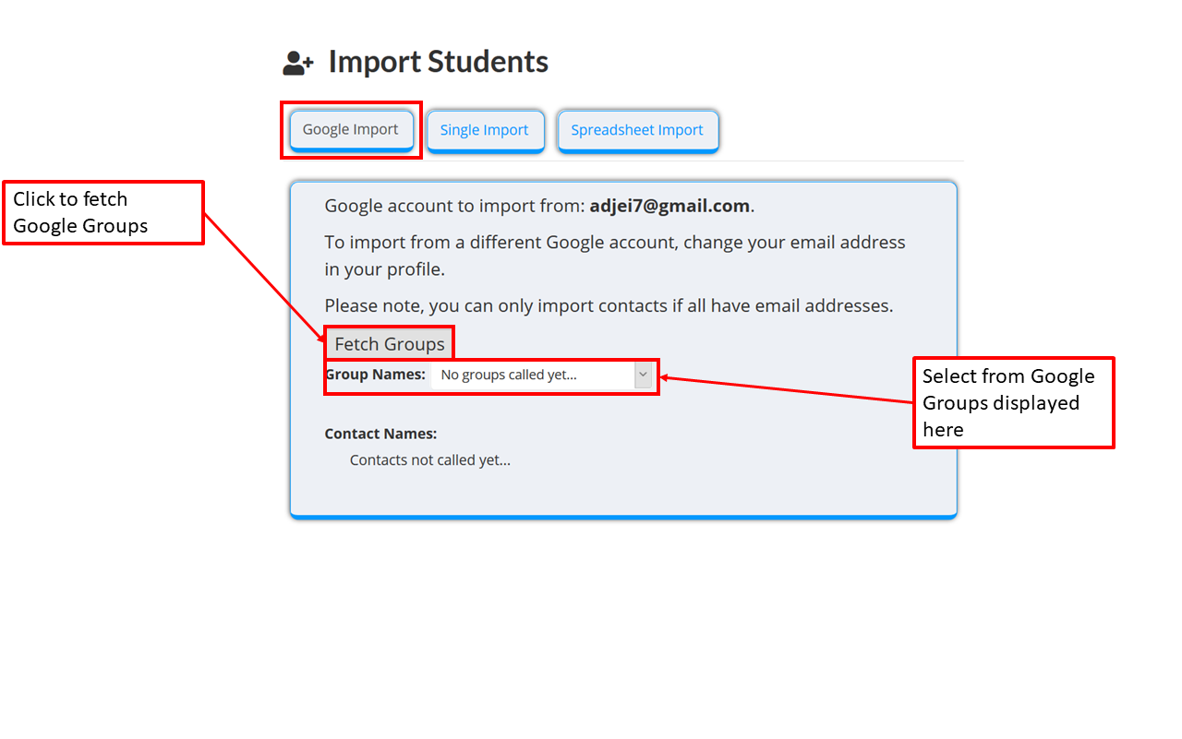Click the Import Students heading

point(439,61)
